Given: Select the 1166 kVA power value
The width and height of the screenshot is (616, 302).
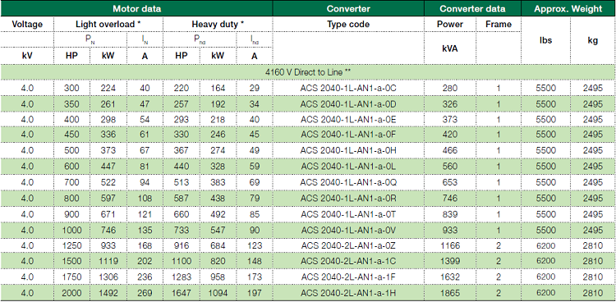Looking at the screenshot, I should click(x=450, y=246).
